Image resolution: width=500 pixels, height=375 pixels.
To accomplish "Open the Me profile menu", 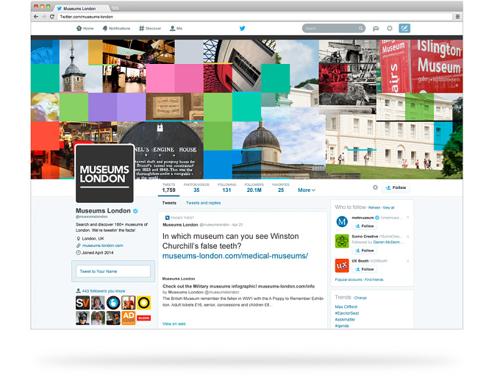I will point(176,29).
